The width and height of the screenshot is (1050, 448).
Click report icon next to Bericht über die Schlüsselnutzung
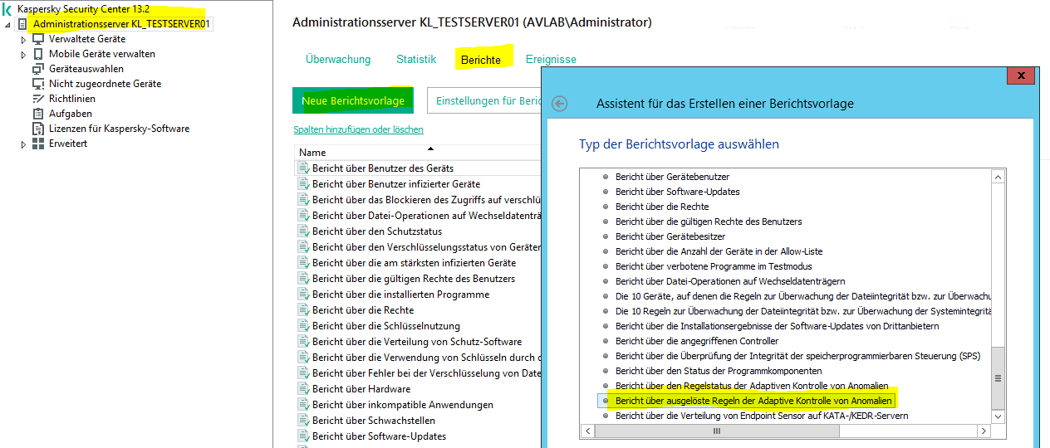coord(303,326)
